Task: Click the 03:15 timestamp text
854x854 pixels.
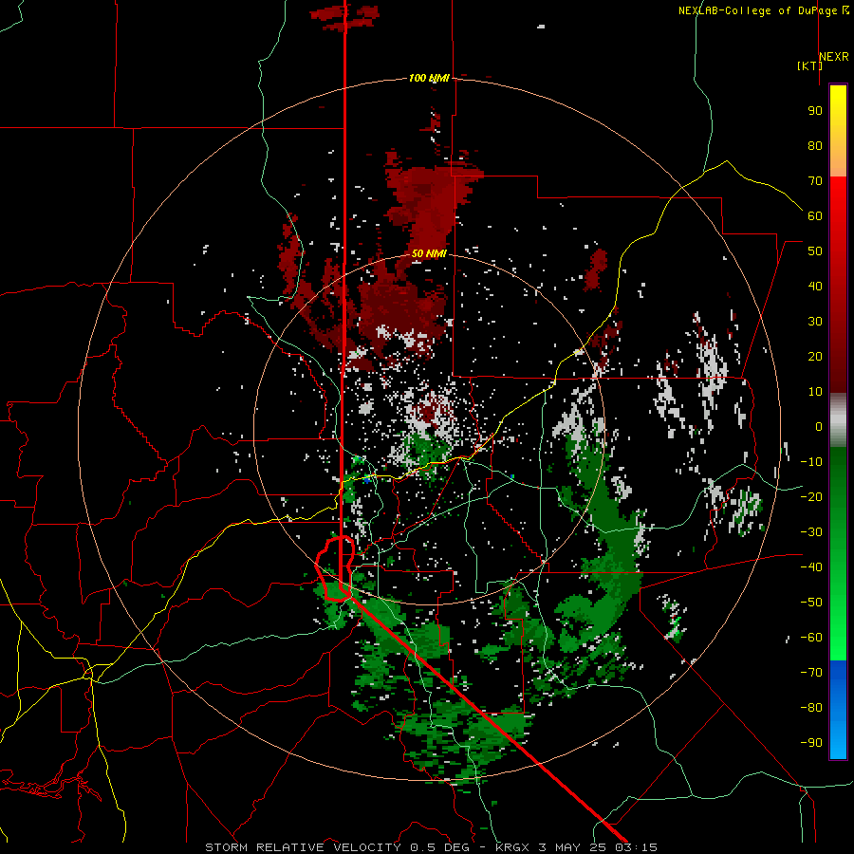Action: tap(636, 847)
